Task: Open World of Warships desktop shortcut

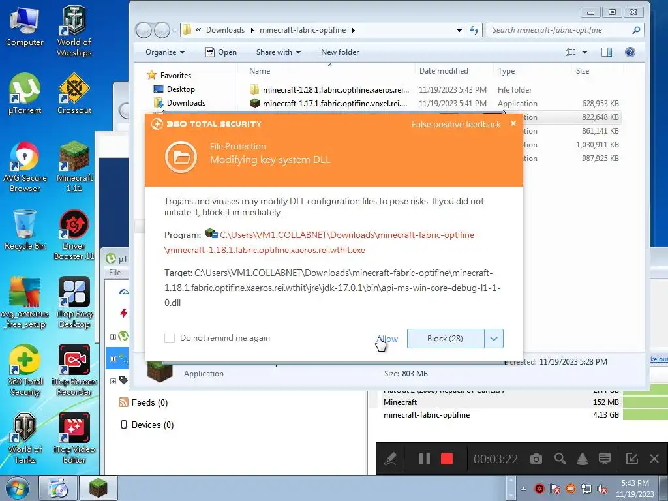Action: coord(74,31)
